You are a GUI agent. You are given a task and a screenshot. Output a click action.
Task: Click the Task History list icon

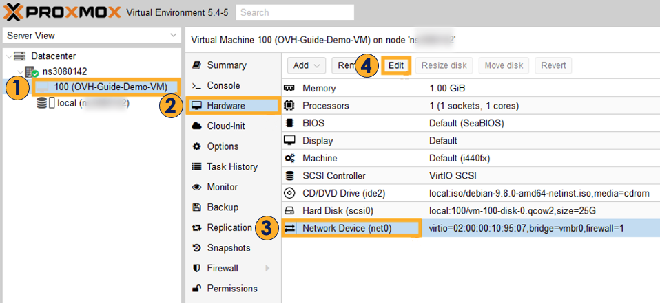pyautogui.click(x=196, y=166)
